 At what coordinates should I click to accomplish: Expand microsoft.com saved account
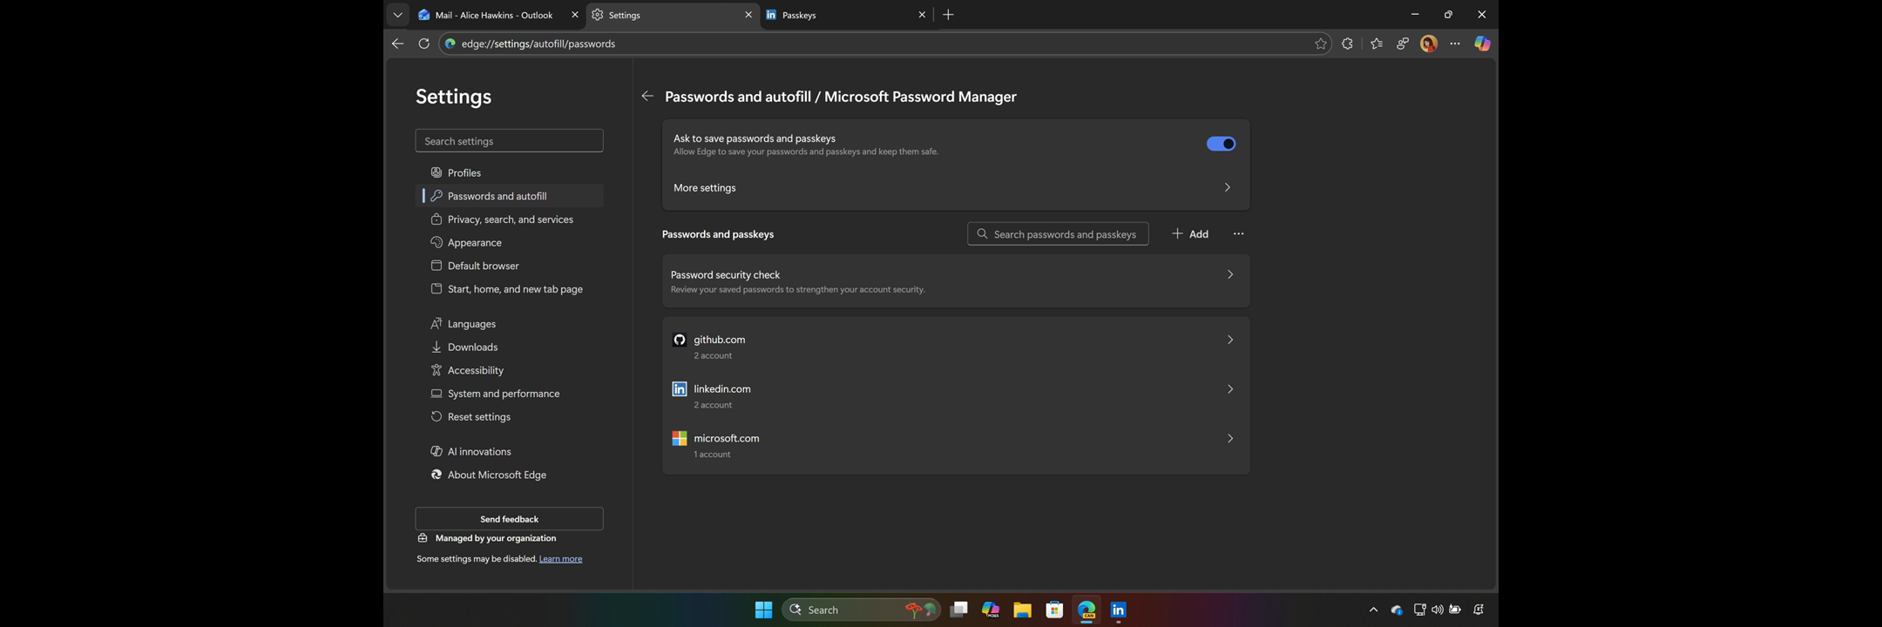tap(956, 445)
